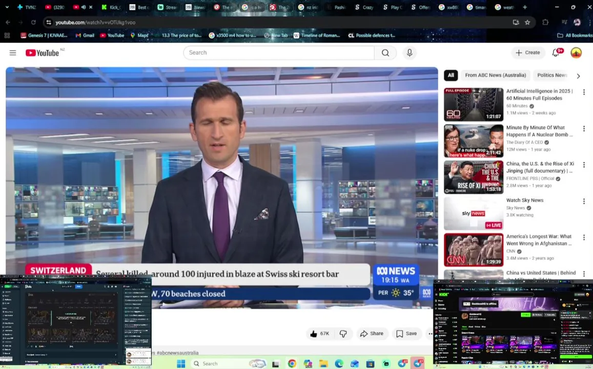Open the notifications bell
This screenshot has height=369, width=593.
[x=556, y=53]
